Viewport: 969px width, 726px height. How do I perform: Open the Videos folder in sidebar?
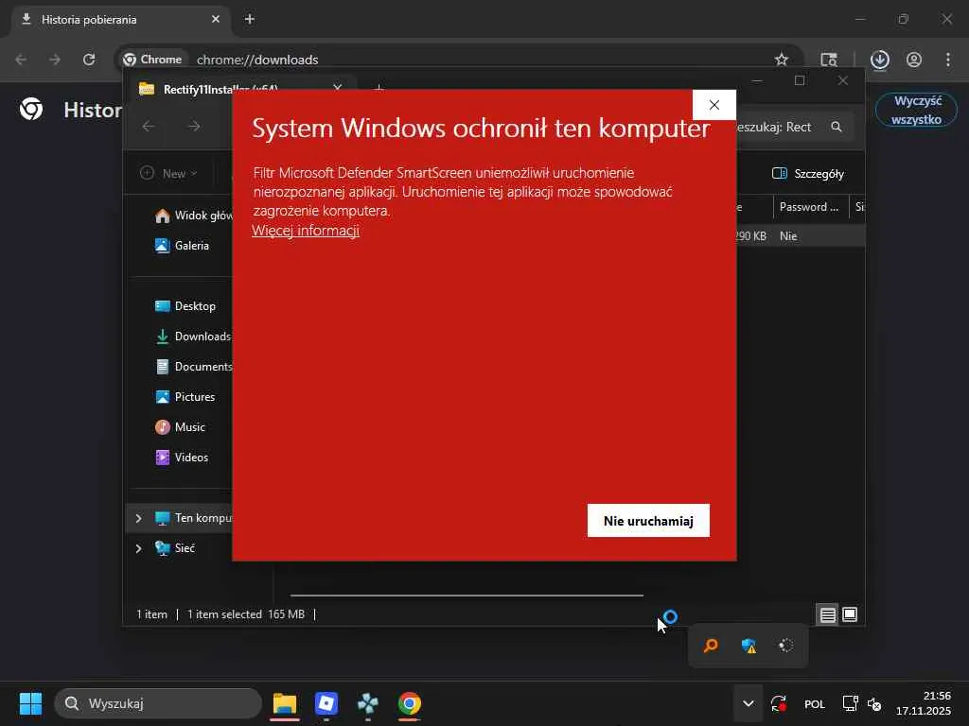click(x=182, y=458)
